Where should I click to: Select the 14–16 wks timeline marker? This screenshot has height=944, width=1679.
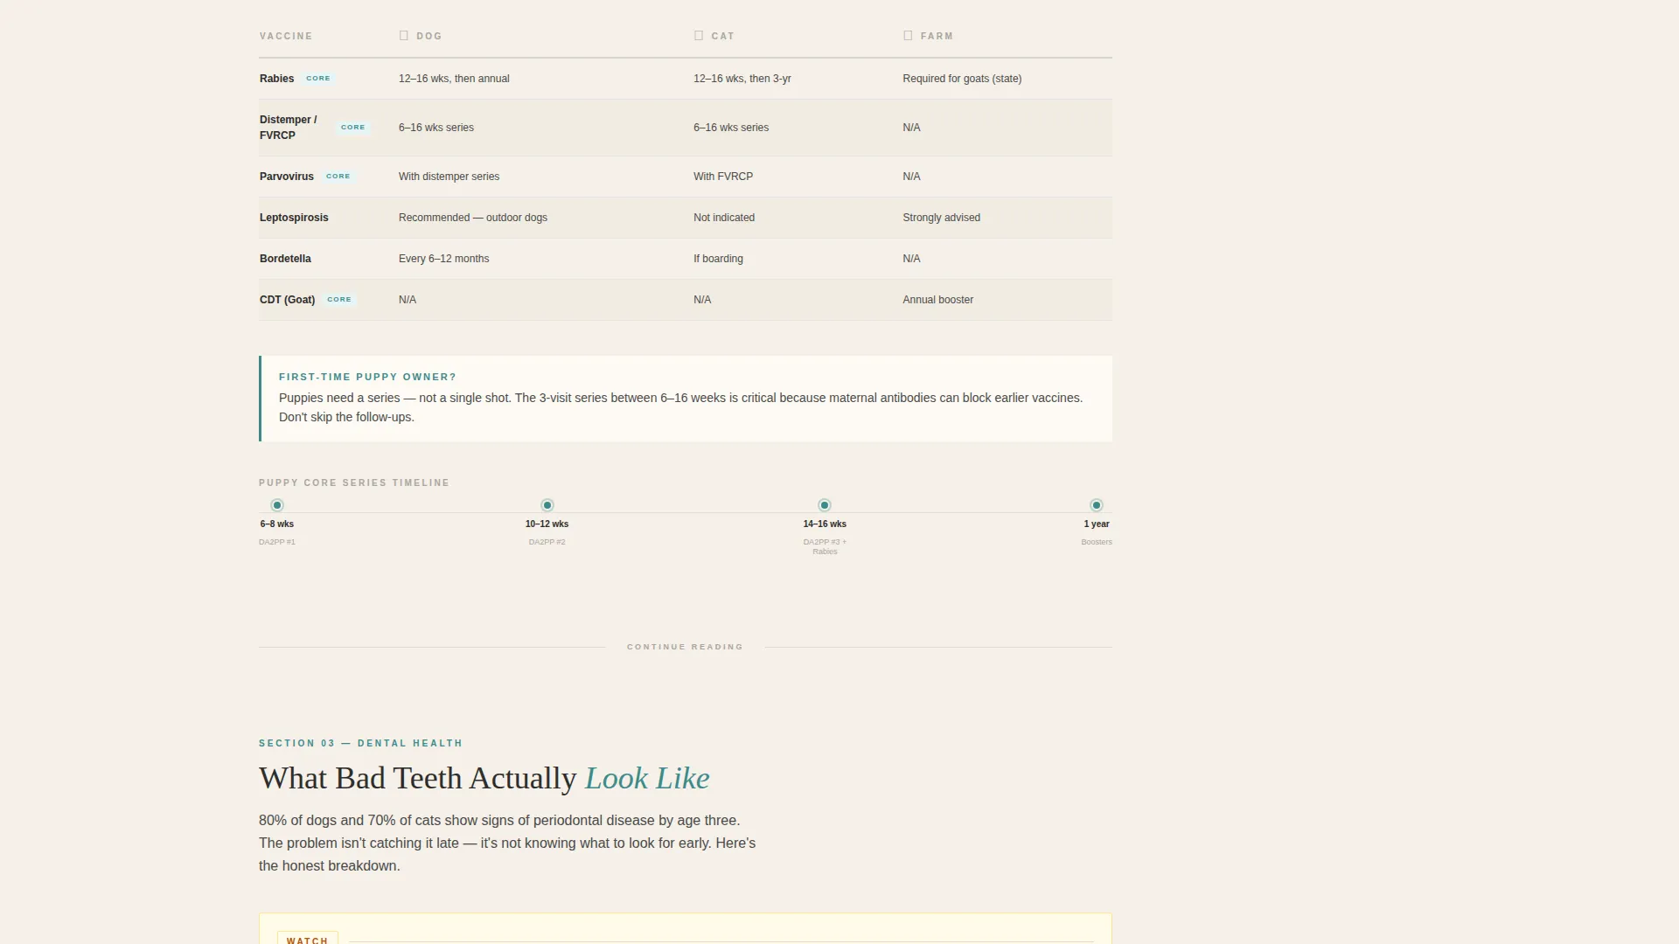pyautogui.click(x=825, y=505)
